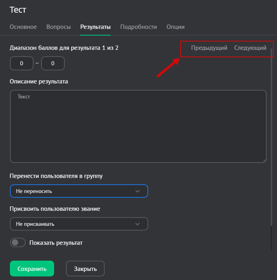Screen dimensions: 277x280
Task: Click the Закрыть button
Action: pos(85,269)
